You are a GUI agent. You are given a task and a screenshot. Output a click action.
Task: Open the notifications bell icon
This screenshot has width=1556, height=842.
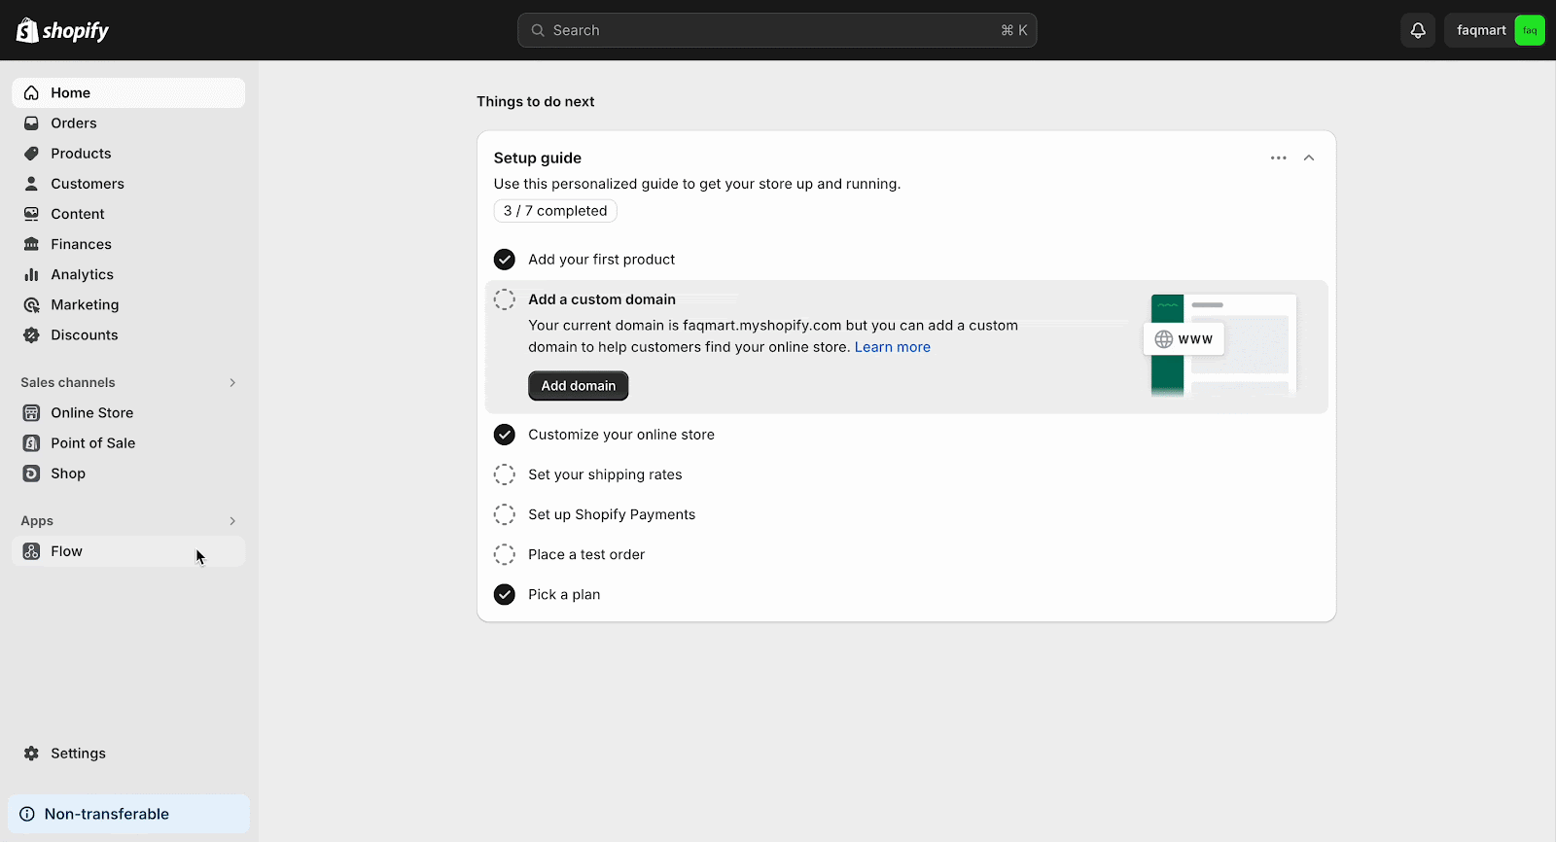click(x=1418, y=30)
